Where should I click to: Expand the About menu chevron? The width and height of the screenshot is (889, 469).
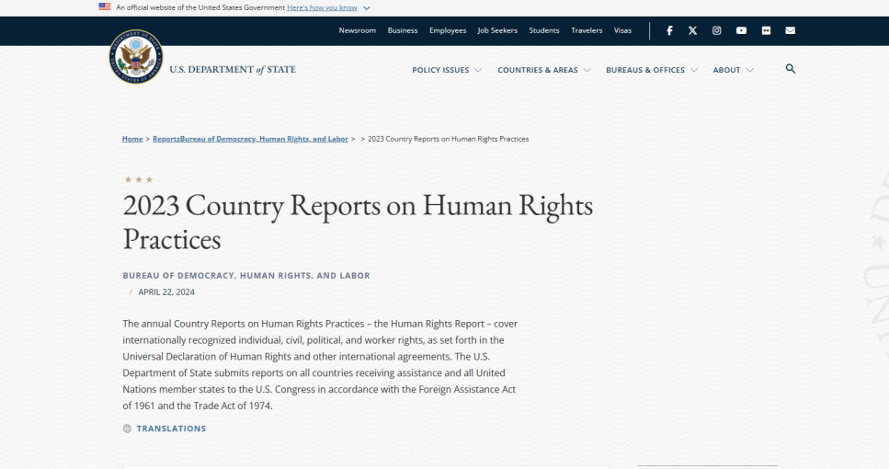point(749,70)
